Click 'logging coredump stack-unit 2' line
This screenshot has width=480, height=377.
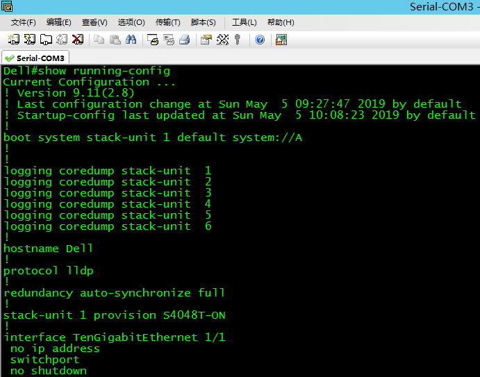click(x=108, y=182)
